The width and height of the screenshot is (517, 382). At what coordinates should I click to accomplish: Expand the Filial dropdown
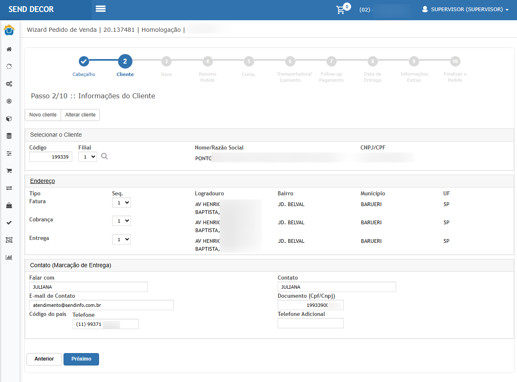87,157
